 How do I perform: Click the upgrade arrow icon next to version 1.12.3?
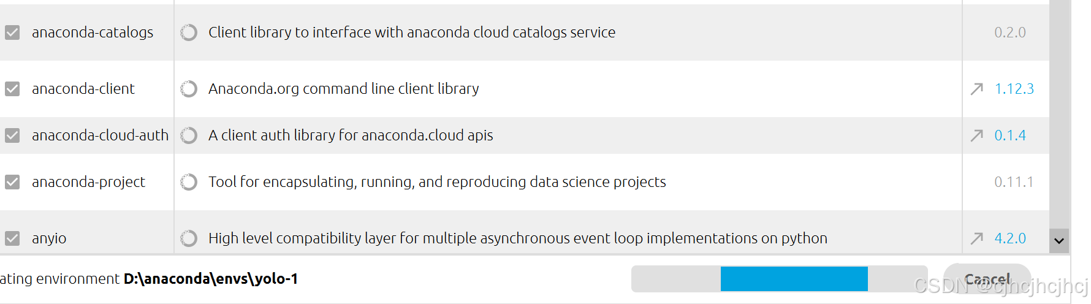(977, 89)
